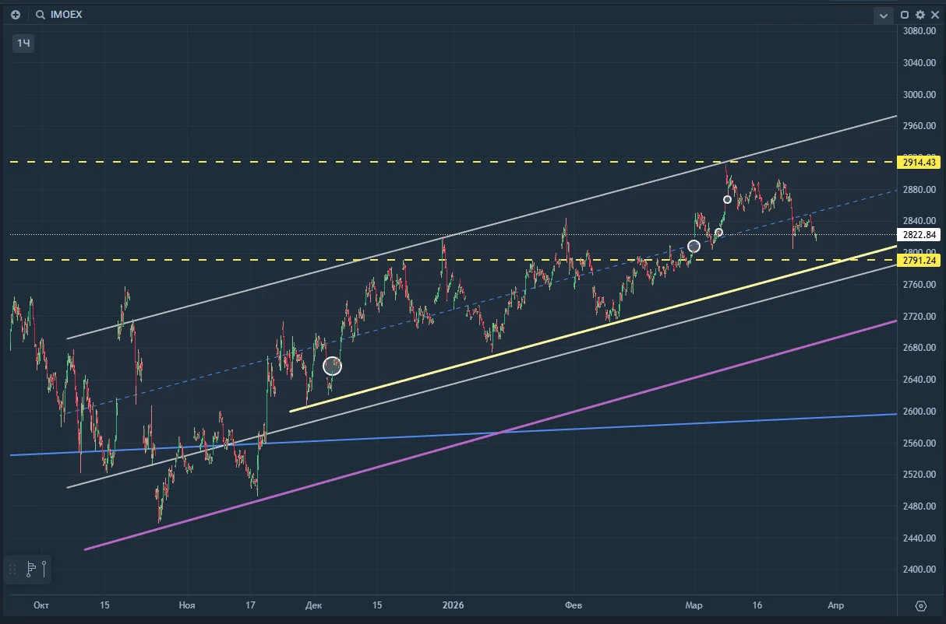
Task: Select the vertical line pin tool
Action: tap(45, 570)
